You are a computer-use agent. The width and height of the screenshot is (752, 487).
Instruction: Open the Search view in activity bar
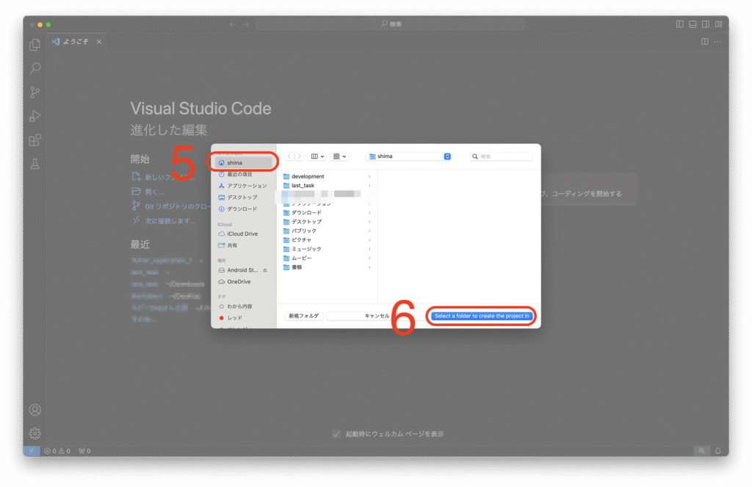click(35, 68)
